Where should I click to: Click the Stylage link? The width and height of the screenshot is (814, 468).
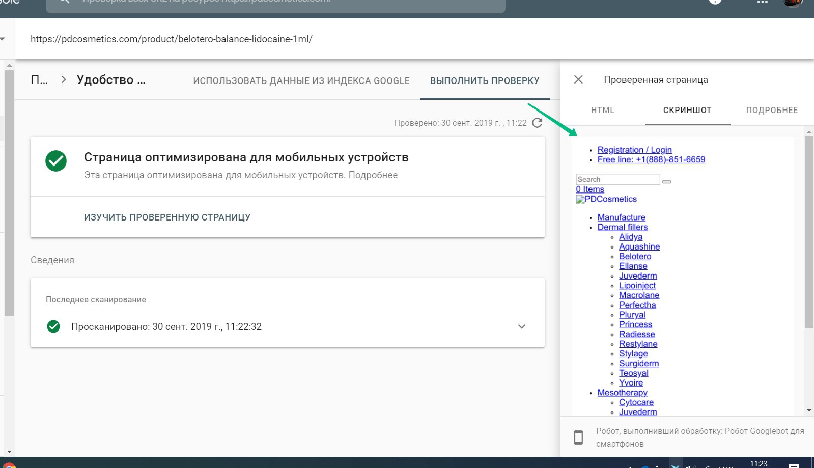tap(633, 353)
